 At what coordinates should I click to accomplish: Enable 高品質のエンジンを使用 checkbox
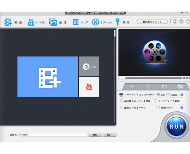(x=122, y=101)
